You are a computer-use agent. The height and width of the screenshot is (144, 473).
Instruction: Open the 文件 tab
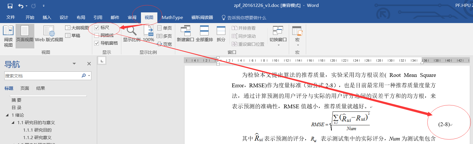tap(11, 18)
